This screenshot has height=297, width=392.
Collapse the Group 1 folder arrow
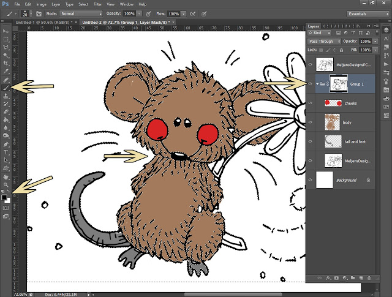(318, 84)
